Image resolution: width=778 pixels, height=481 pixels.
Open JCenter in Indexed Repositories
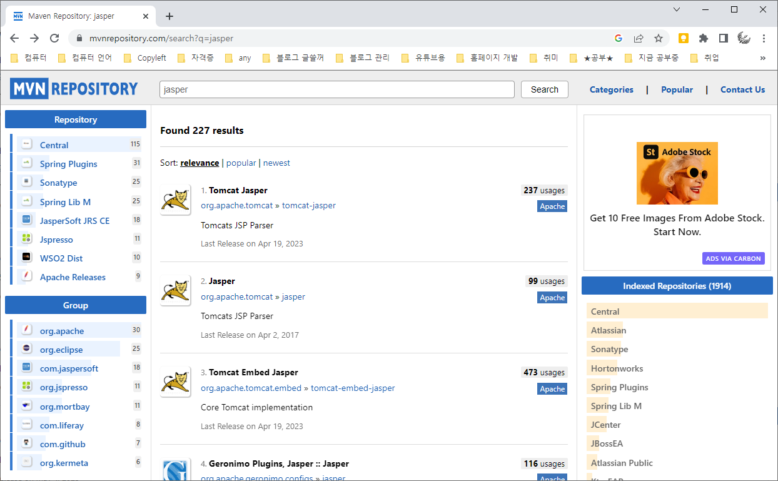click(606, 425)
